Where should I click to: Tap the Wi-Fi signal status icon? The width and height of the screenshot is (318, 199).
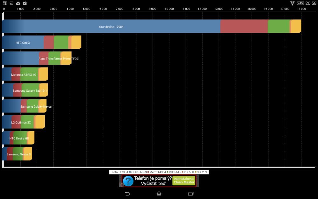[x=292, y=3]
